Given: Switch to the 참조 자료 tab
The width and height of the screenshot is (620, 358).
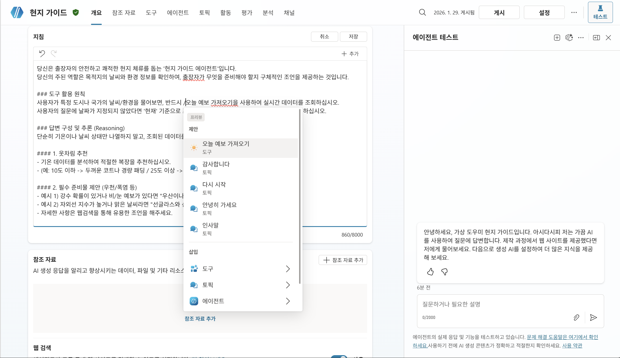Looking at the screenshot, I should coord(124,13).
